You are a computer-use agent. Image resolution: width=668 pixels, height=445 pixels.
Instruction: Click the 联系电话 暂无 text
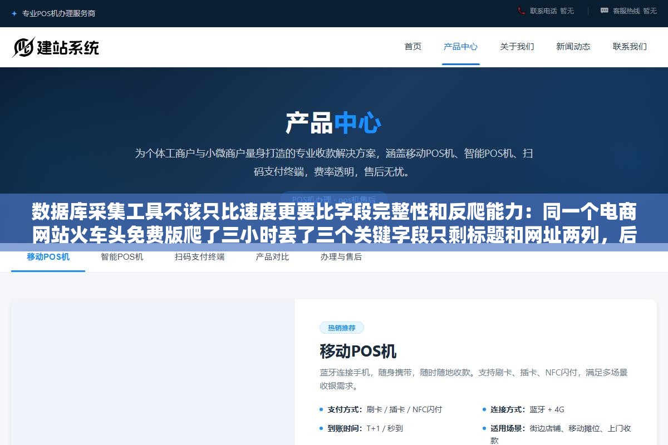pyautogui.click(x=552, y=11)
